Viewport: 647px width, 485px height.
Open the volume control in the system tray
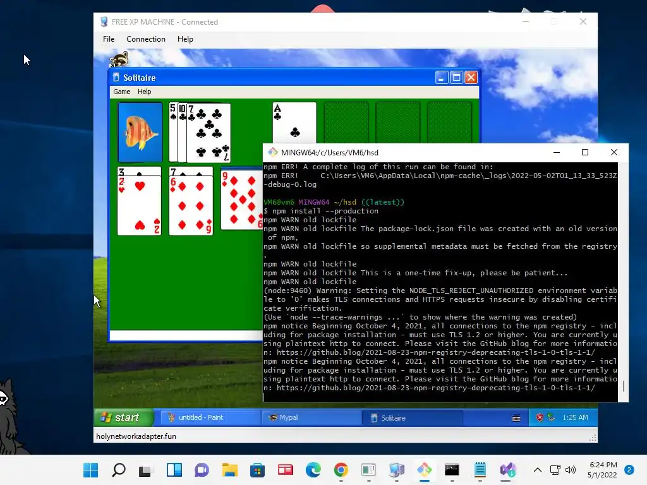[x=571, y=470]
